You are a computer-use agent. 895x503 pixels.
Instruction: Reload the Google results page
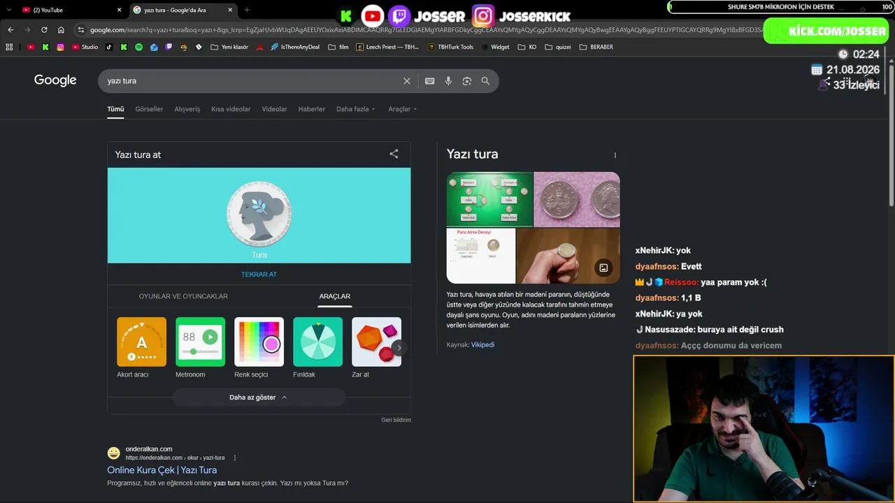44,30
